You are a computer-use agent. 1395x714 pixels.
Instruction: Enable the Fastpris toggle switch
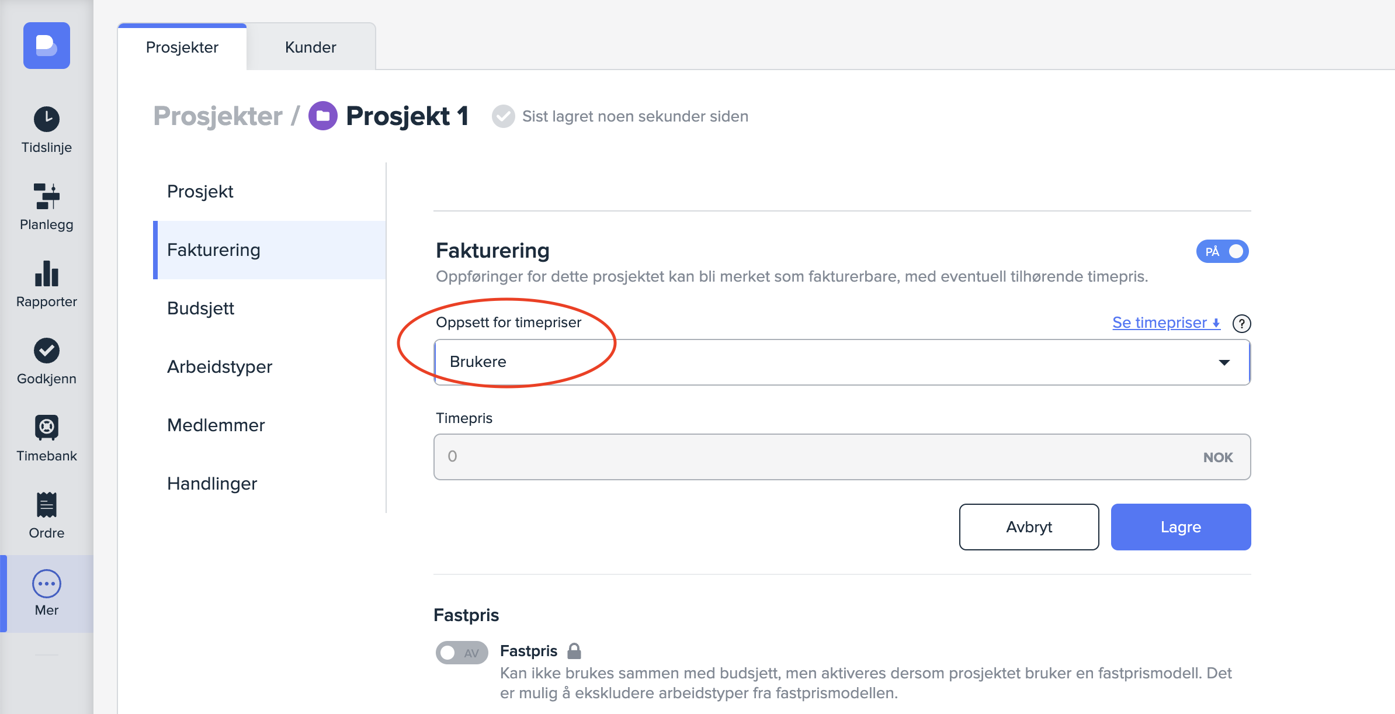click(461, 653)
